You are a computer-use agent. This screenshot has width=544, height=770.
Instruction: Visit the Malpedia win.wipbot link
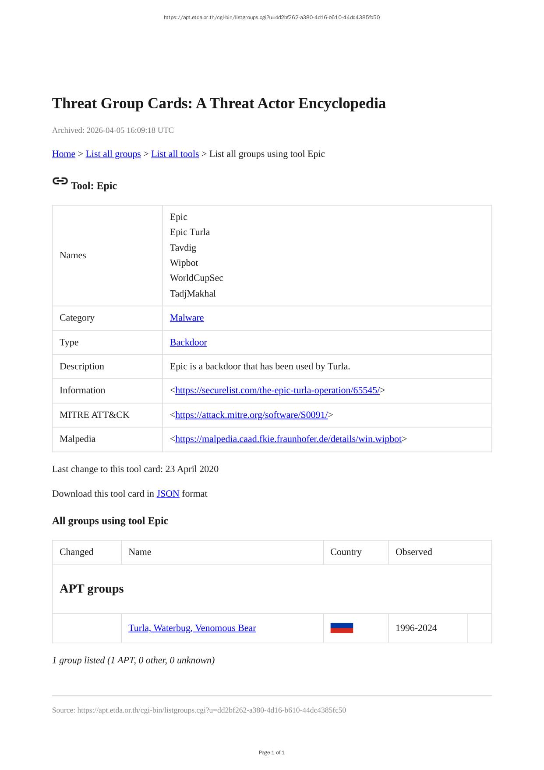tap(288, 439)
